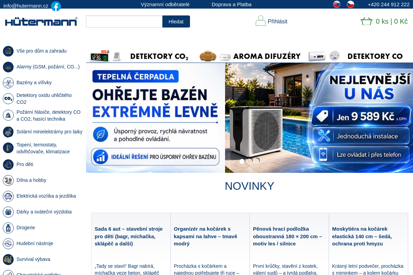413x275 pixels.
Task: Select second carousel slide dot
Action: click(x=250, y=161)
